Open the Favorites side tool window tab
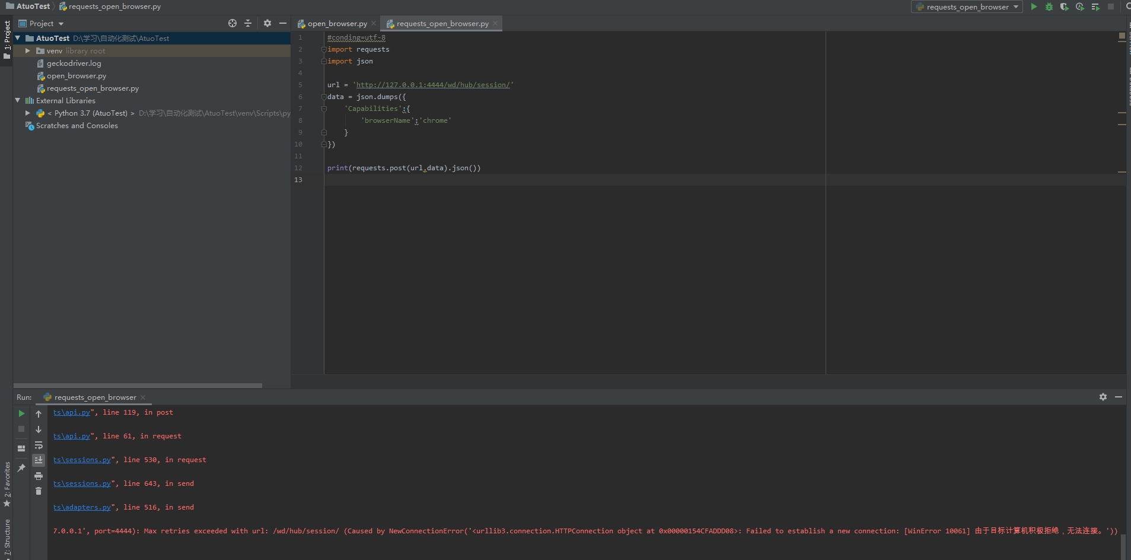The width and height of the screenshot is (1131, 560). (x=7, y=483)
